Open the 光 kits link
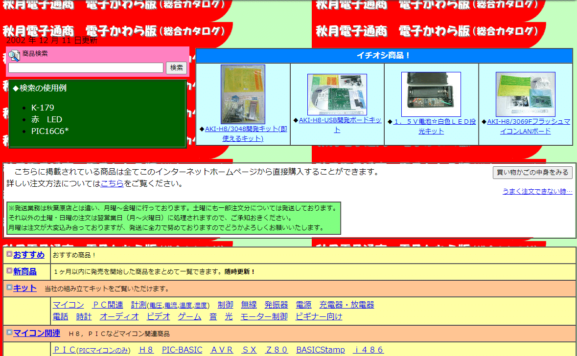 click(x=229, y=316)
